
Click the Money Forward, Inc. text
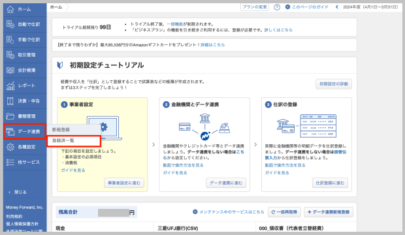(x=25, y=208)
